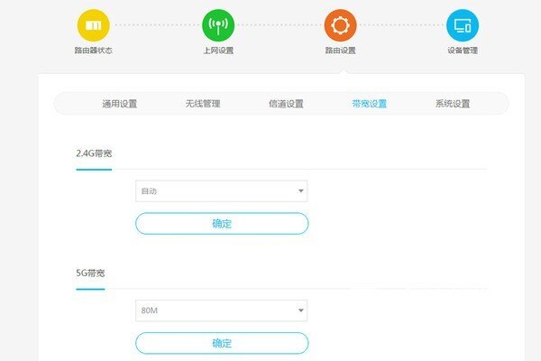Open the blue 设备管理 device management icon
541x361 pixels.
coord(463,25)
